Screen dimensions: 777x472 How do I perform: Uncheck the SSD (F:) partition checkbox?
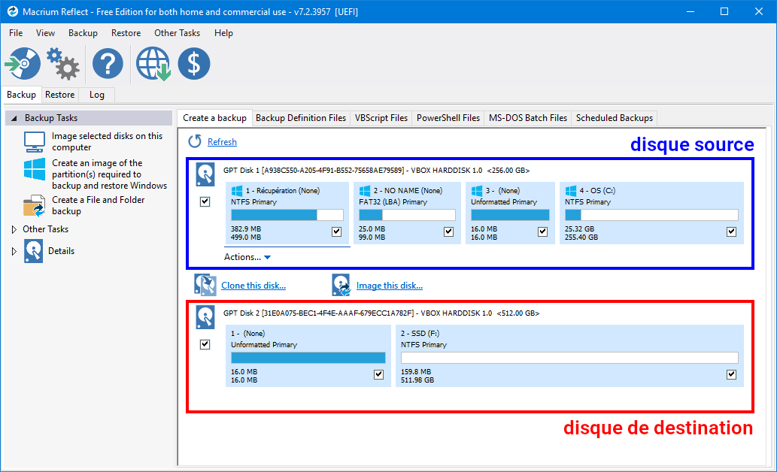pyautogui.click(x=731, y=374)
